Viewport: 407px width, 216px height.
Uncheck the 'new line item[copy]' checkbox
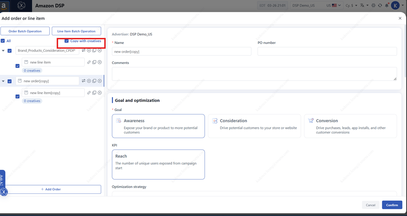pyautogui.click(x=17, y=96)
